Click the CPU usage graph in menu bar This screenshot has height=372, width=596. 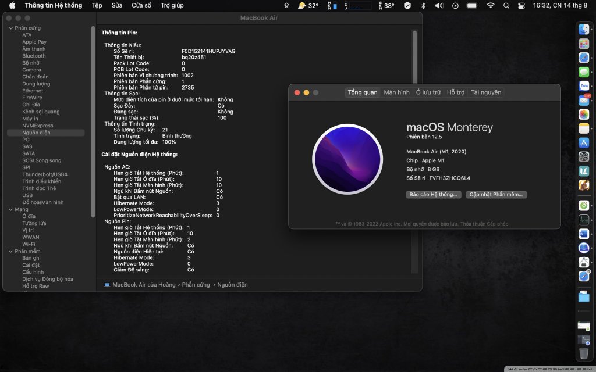358,5
